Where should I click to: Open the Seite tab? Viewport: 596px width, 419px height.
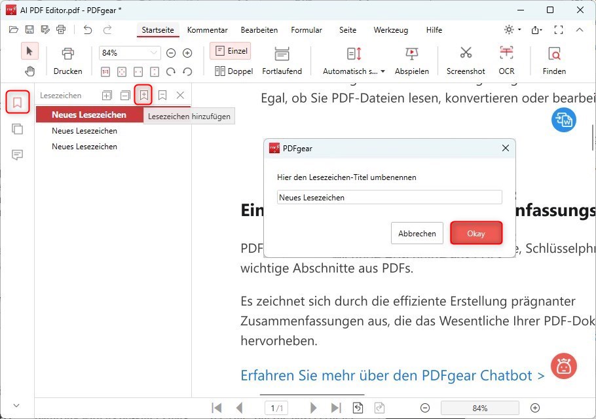[348, 30]
